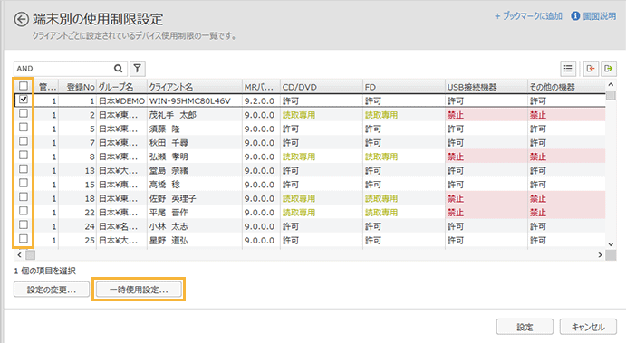Click the キャンセル button
Screen dimensions: 626x343
pyautogui.click(x=588, y=327)
